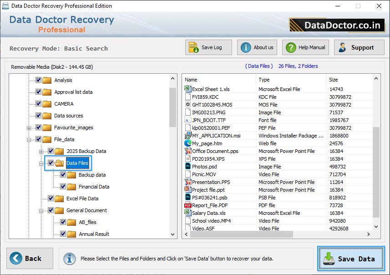Screen dimensions: 390x275
Task: Expand the 2025 Backup Data folder
Action: coord(41,152)
